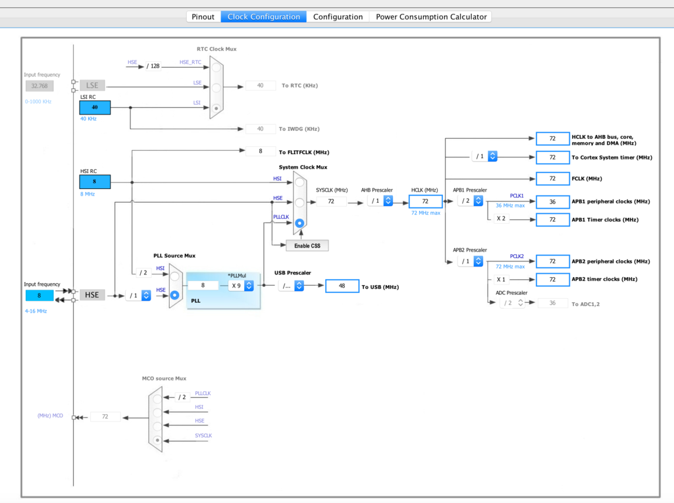The width and height of the screenshot is (674, 503).
Task: Click the To RTC (KHz) value box
Action: 261,86
